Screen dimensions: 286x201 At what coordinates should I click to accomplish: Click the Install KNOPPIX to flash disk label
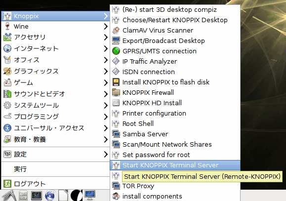tap(166, 82)
